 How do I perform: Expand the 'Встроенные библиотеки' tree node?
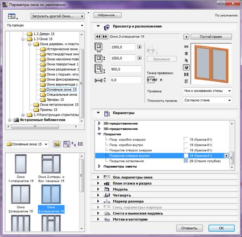(x=10, y=120)
